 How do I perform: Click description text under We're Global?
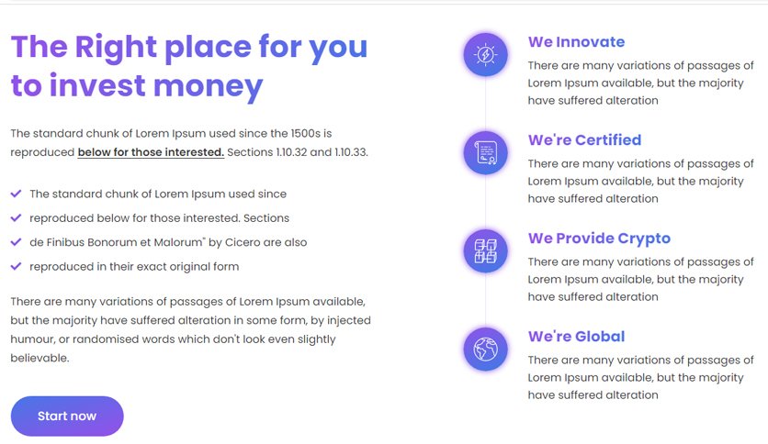[x=640, y=378]
